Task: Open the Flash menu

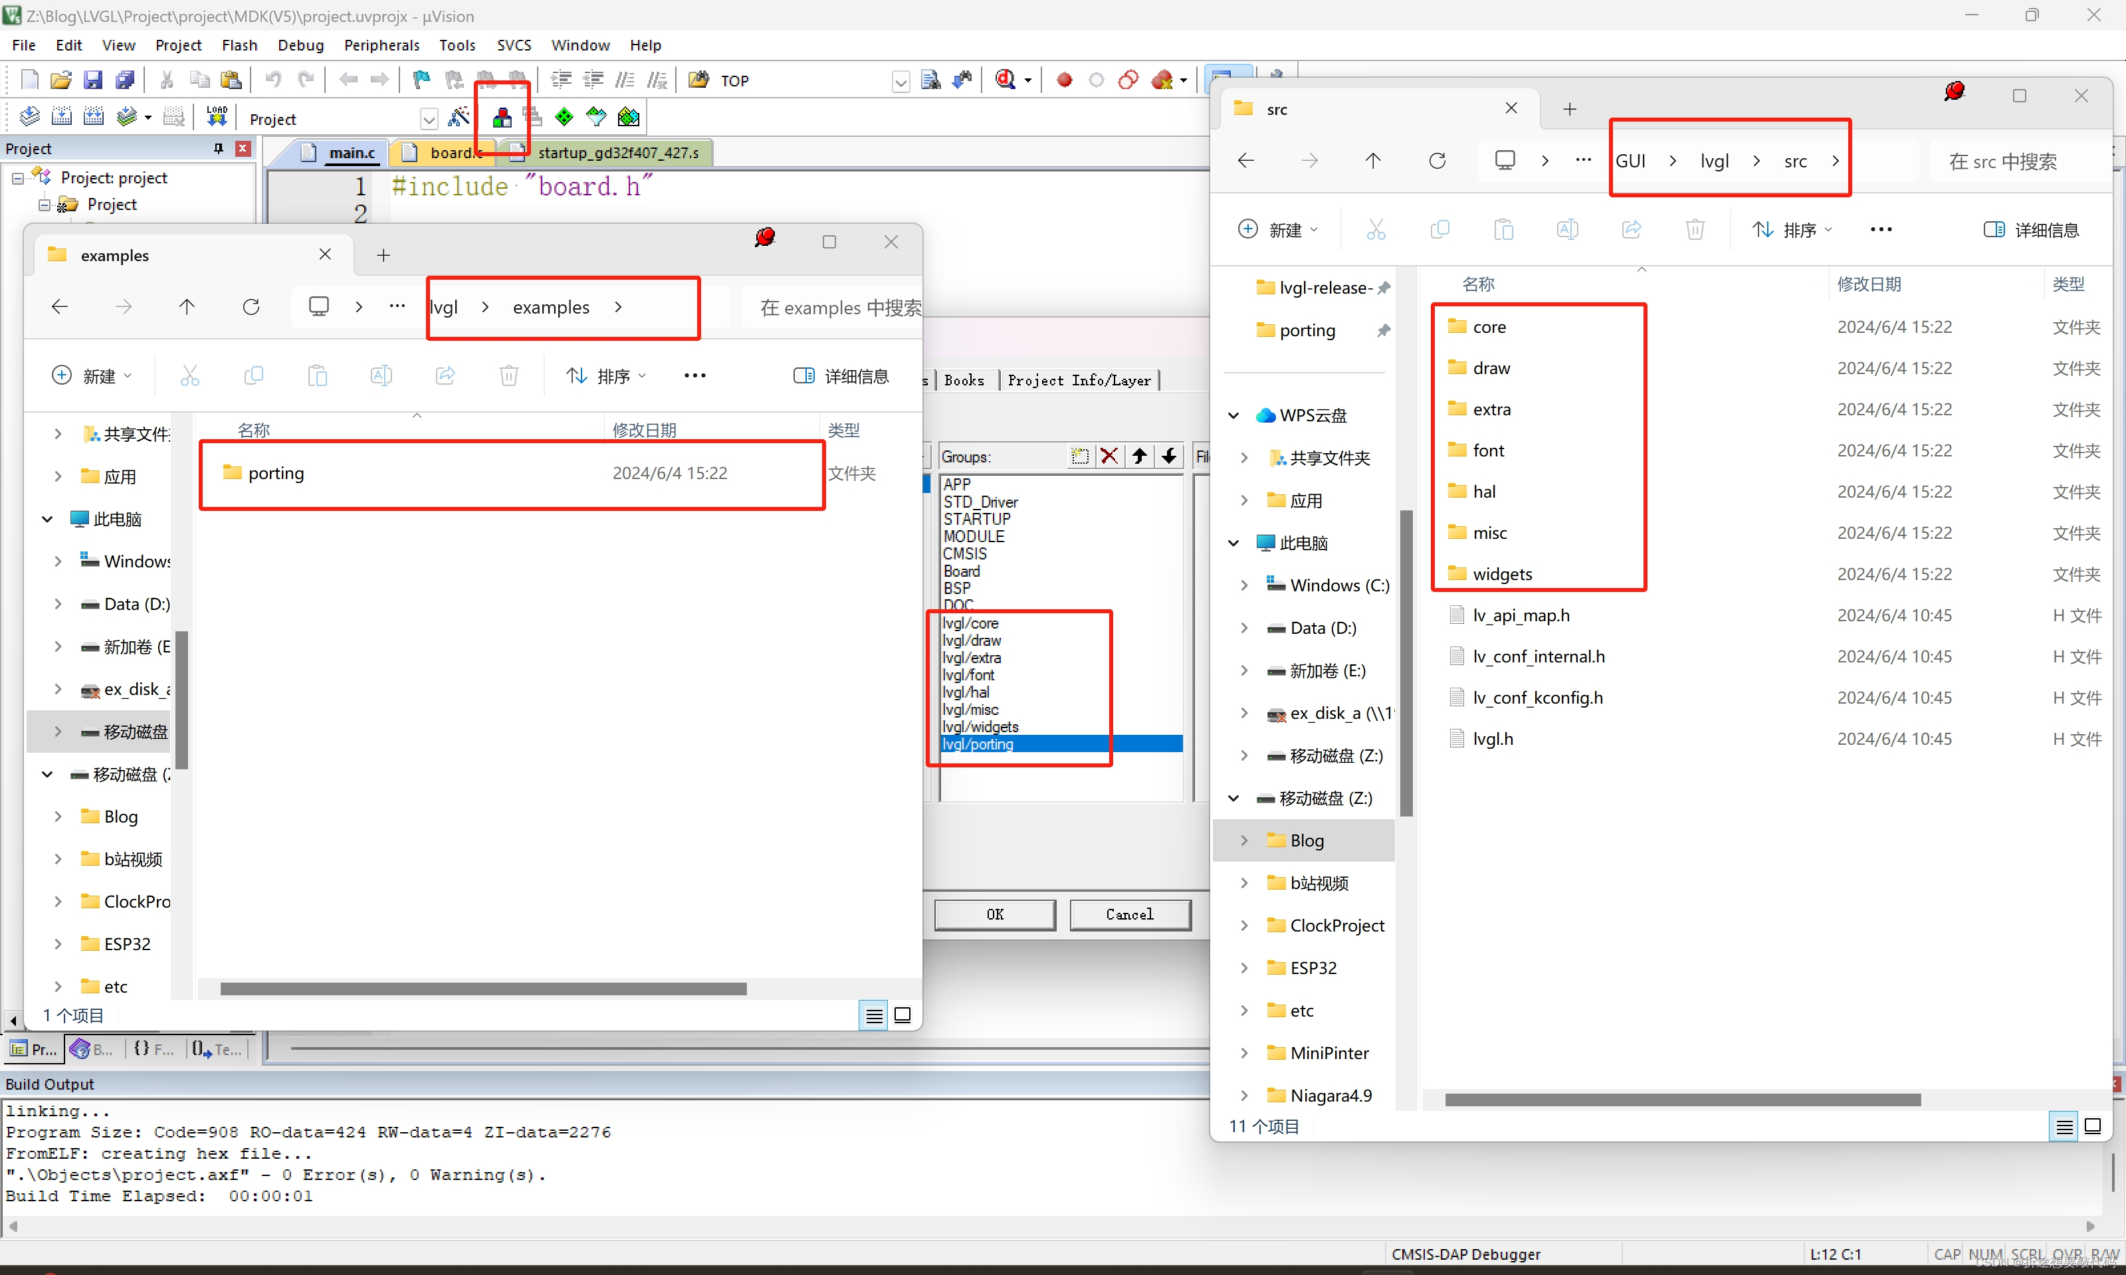Action: click(x=239, y=45)
